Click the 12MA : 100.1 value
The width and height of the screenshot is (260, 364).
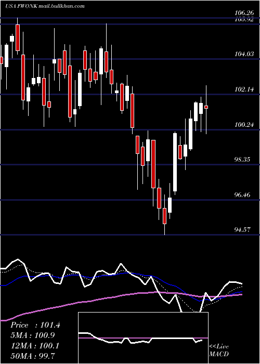click(x=35, y=346)
